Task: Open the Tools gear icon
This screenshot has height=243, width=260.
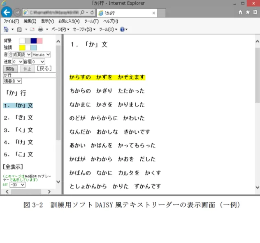Action: pyautogui.click(x=255, y=12)
